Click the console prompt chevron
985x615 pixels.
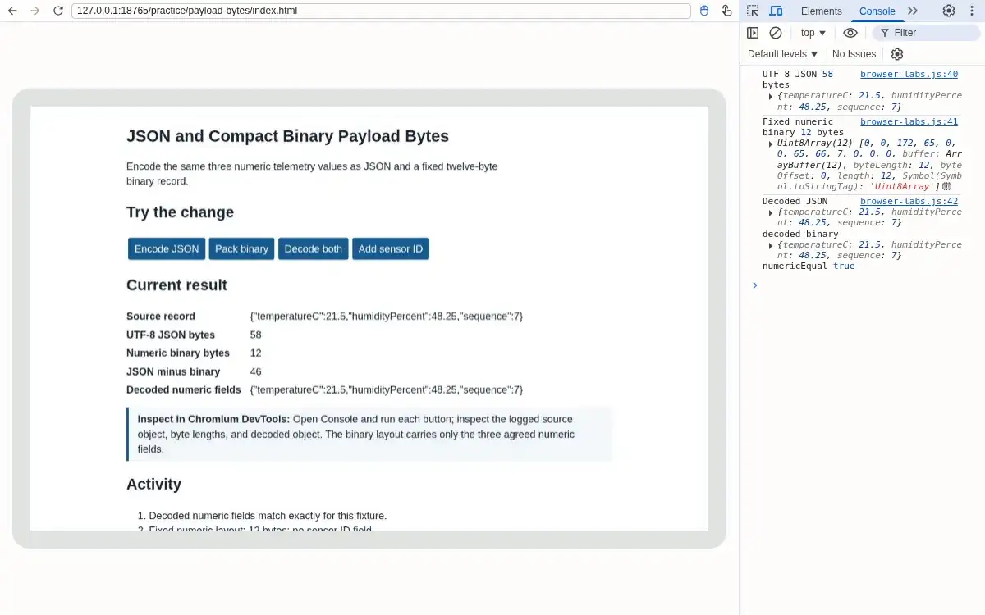tap(755, 285)
